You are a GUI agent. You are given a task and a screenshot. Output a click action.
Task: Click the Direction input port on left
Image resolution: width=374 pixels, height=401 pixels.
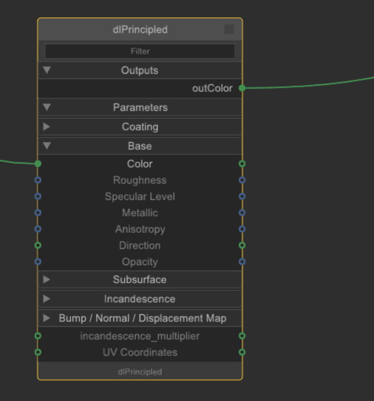click(38, 246)
